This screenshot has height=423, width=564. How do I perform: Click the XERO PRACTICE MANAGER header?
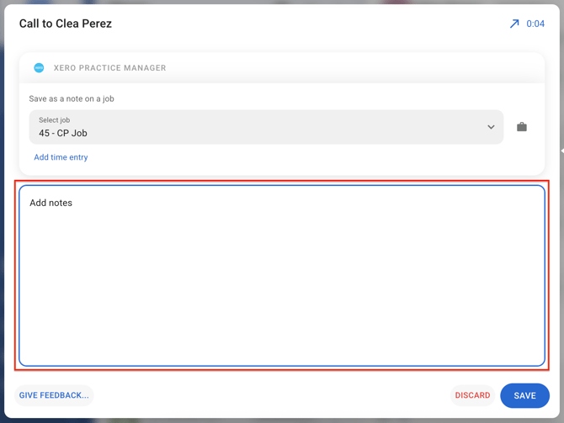click(109, 68)
